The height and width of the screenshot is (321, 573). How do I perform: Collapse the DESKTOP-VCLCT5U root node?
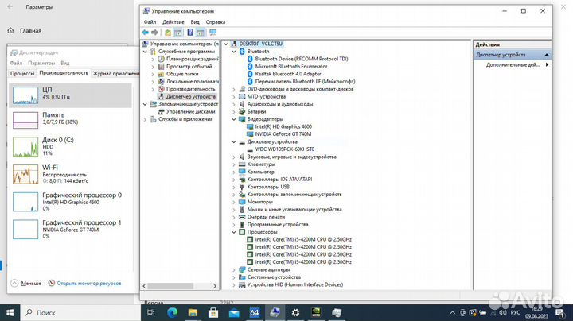coord(226,44)
